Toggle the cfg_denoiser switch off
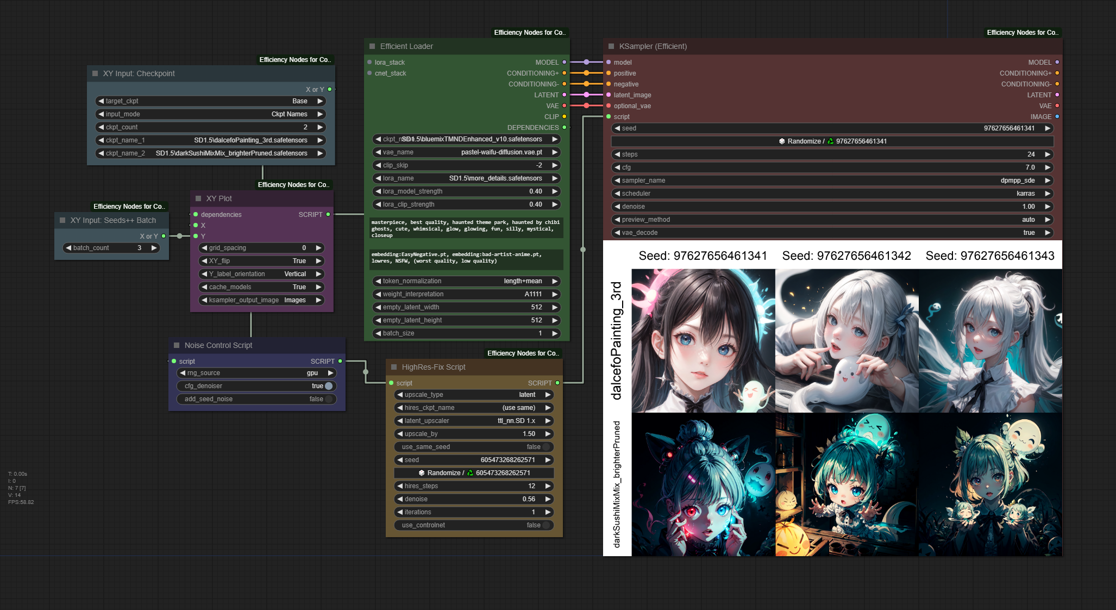This screenshot has width=1116, height=610. [328, 386]
